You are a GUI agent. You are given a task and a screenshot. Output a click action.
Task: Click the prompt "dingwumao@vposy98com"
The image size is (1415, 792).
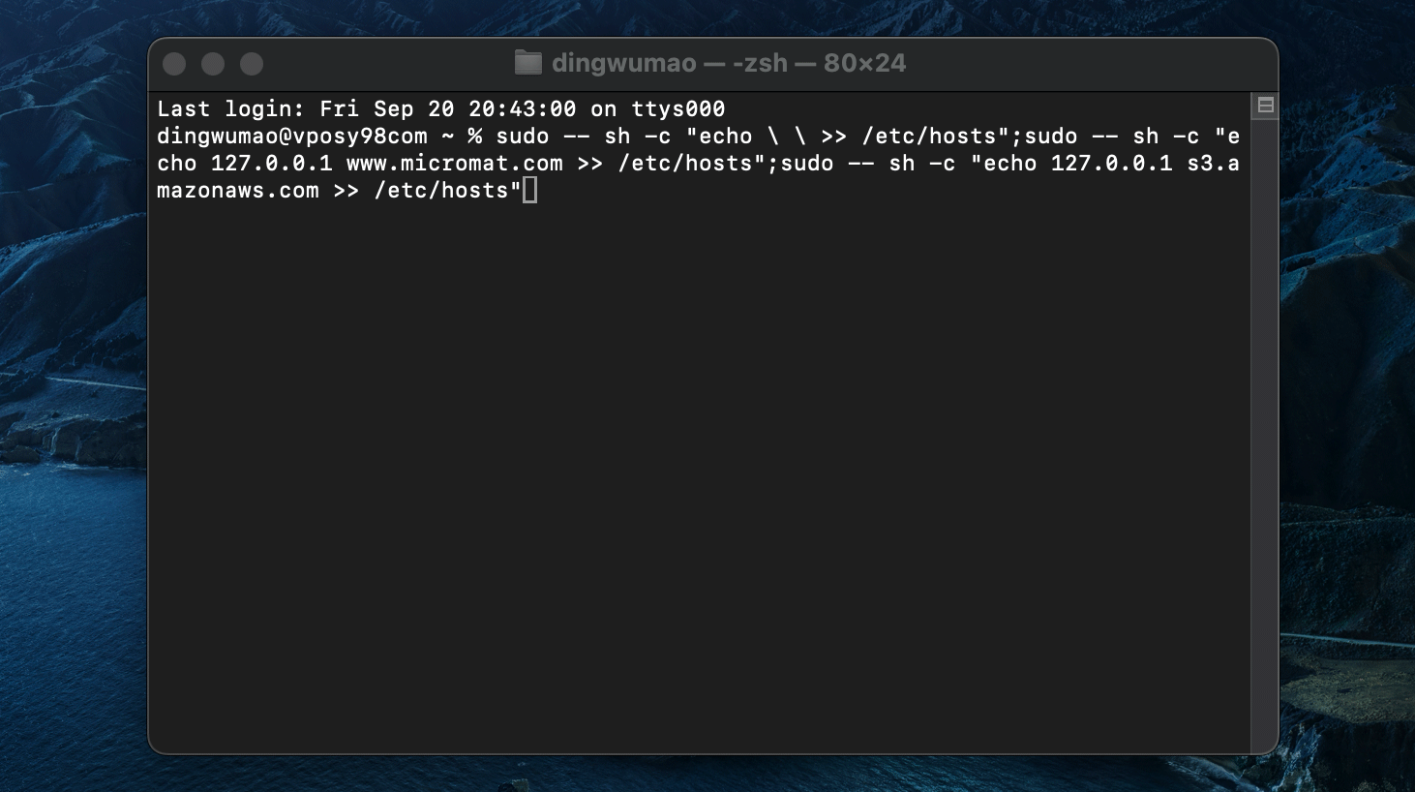point(291,137)
